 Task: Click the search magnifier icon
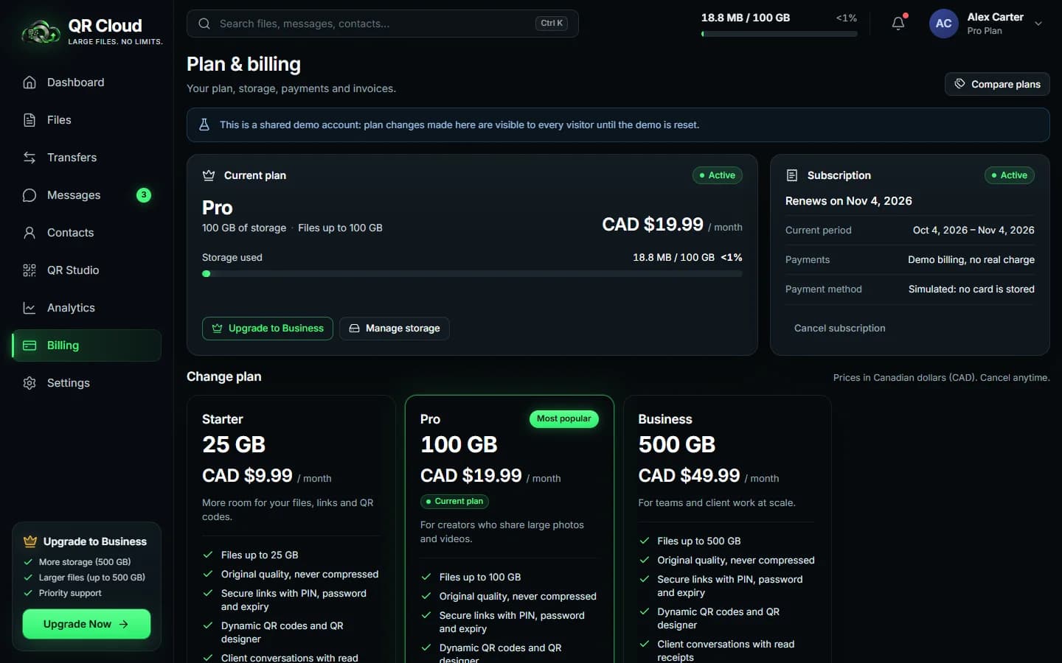pyautogui.click(x=204, y=24)
